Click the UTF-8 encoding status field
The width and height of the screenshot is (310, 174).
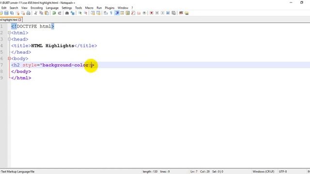(283, 172)
